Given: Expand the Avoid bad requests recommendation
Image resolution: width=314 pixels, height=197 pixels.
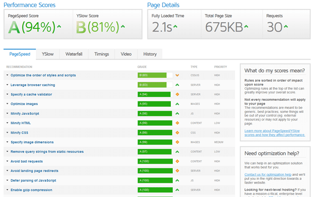Looking at the screenshot, I should 7,161.
